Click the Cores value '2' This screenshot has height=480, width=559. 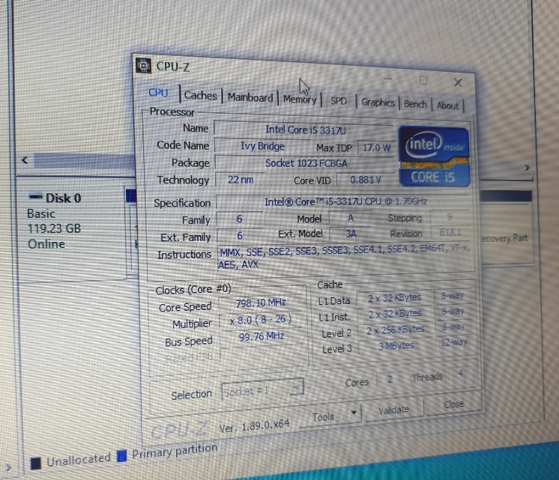pyautogui.click(x=390, y=379)
